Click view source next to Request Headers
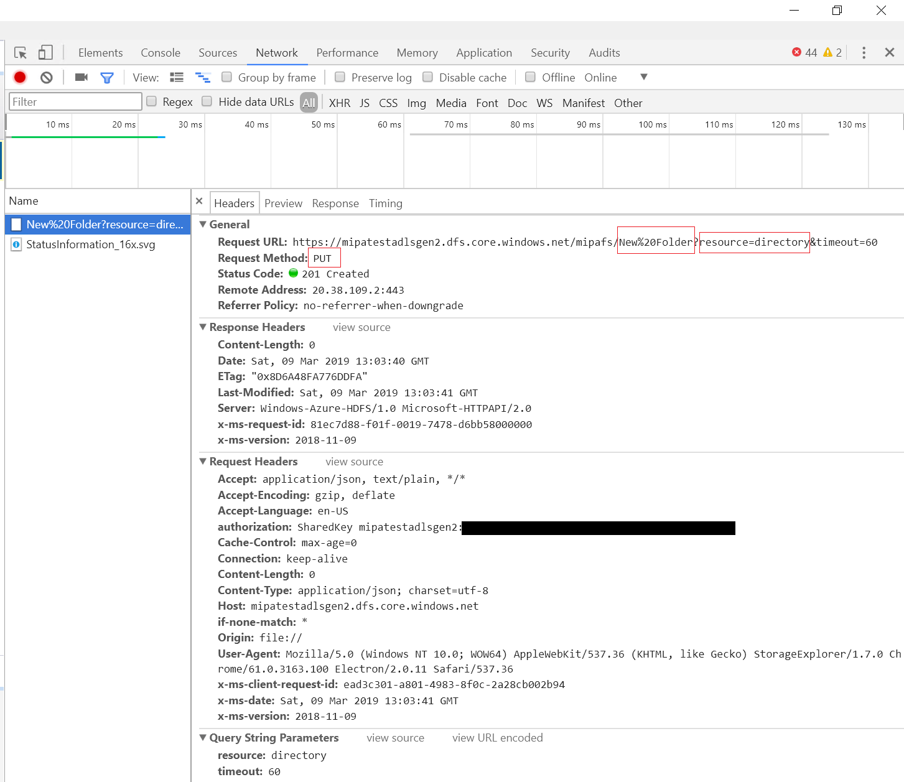The image size is (904, 782). [x=354, y=462]
